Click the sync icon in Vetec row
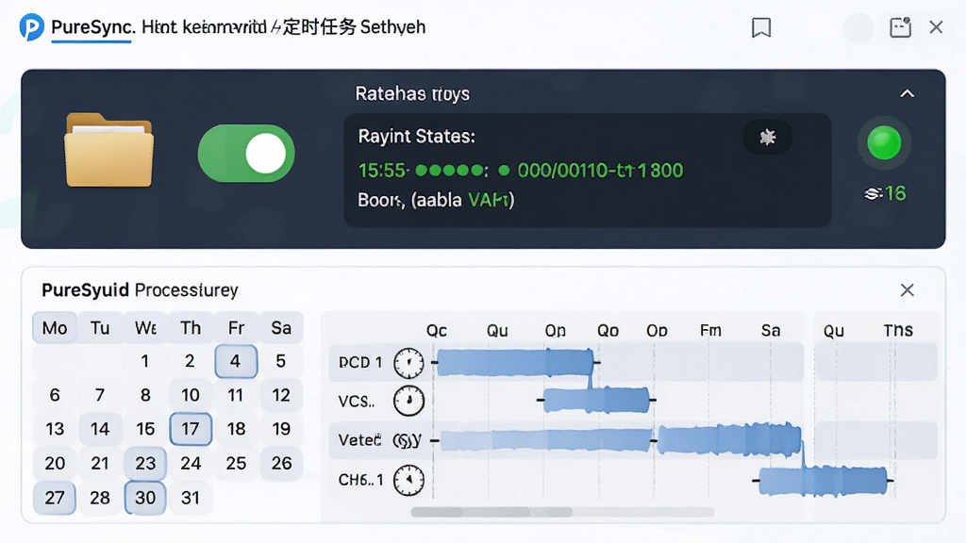 click(408, 440)
